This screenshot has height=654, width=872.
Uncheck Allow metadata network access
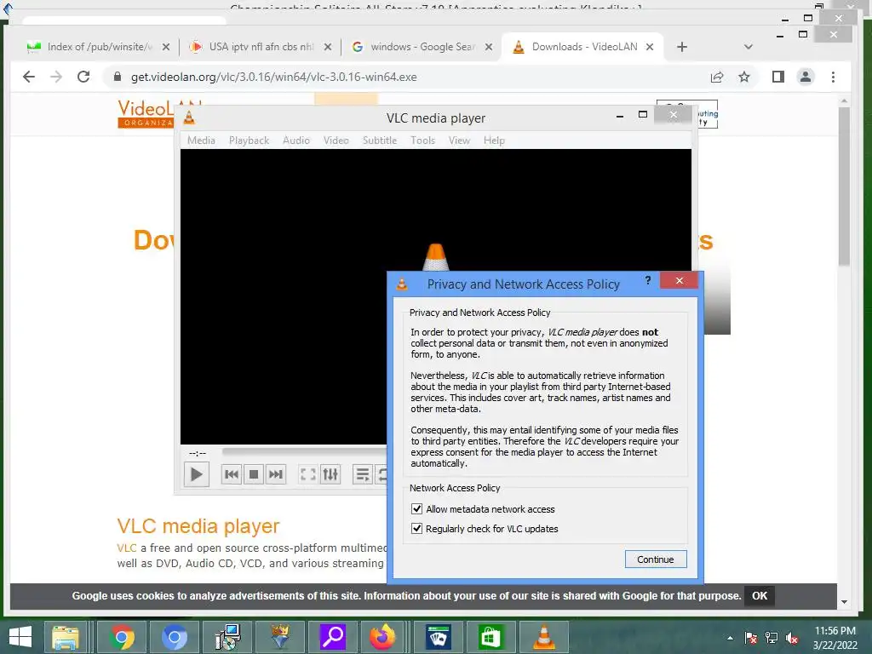416,509
